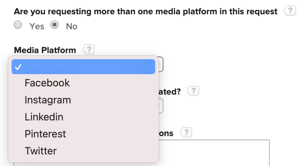This screenshot has width=301, height=166.
Task: Click the partially hidden 'ons' label text
Action: (166, 133)
